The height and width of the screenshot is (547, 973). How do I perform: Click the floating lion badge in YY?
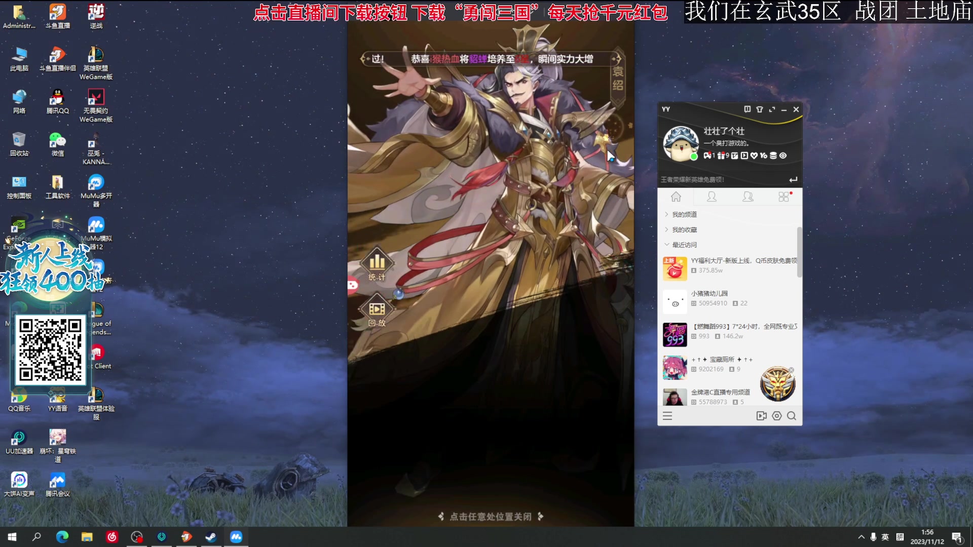777,384
